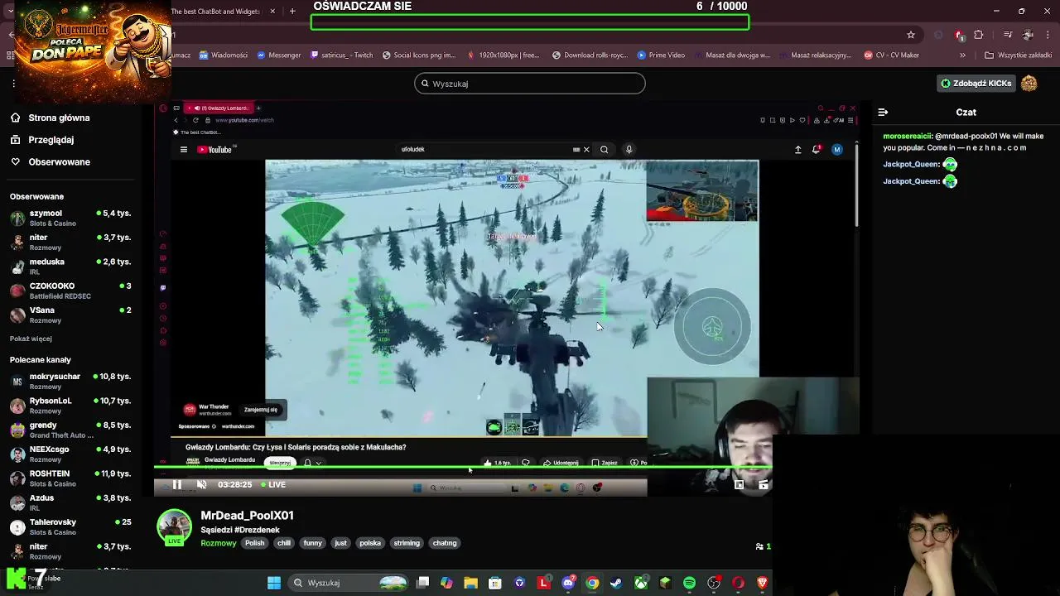Open mokrysuchar recommended channel
The height and width of the screenshot is (596, 1060).
[70, 381]
